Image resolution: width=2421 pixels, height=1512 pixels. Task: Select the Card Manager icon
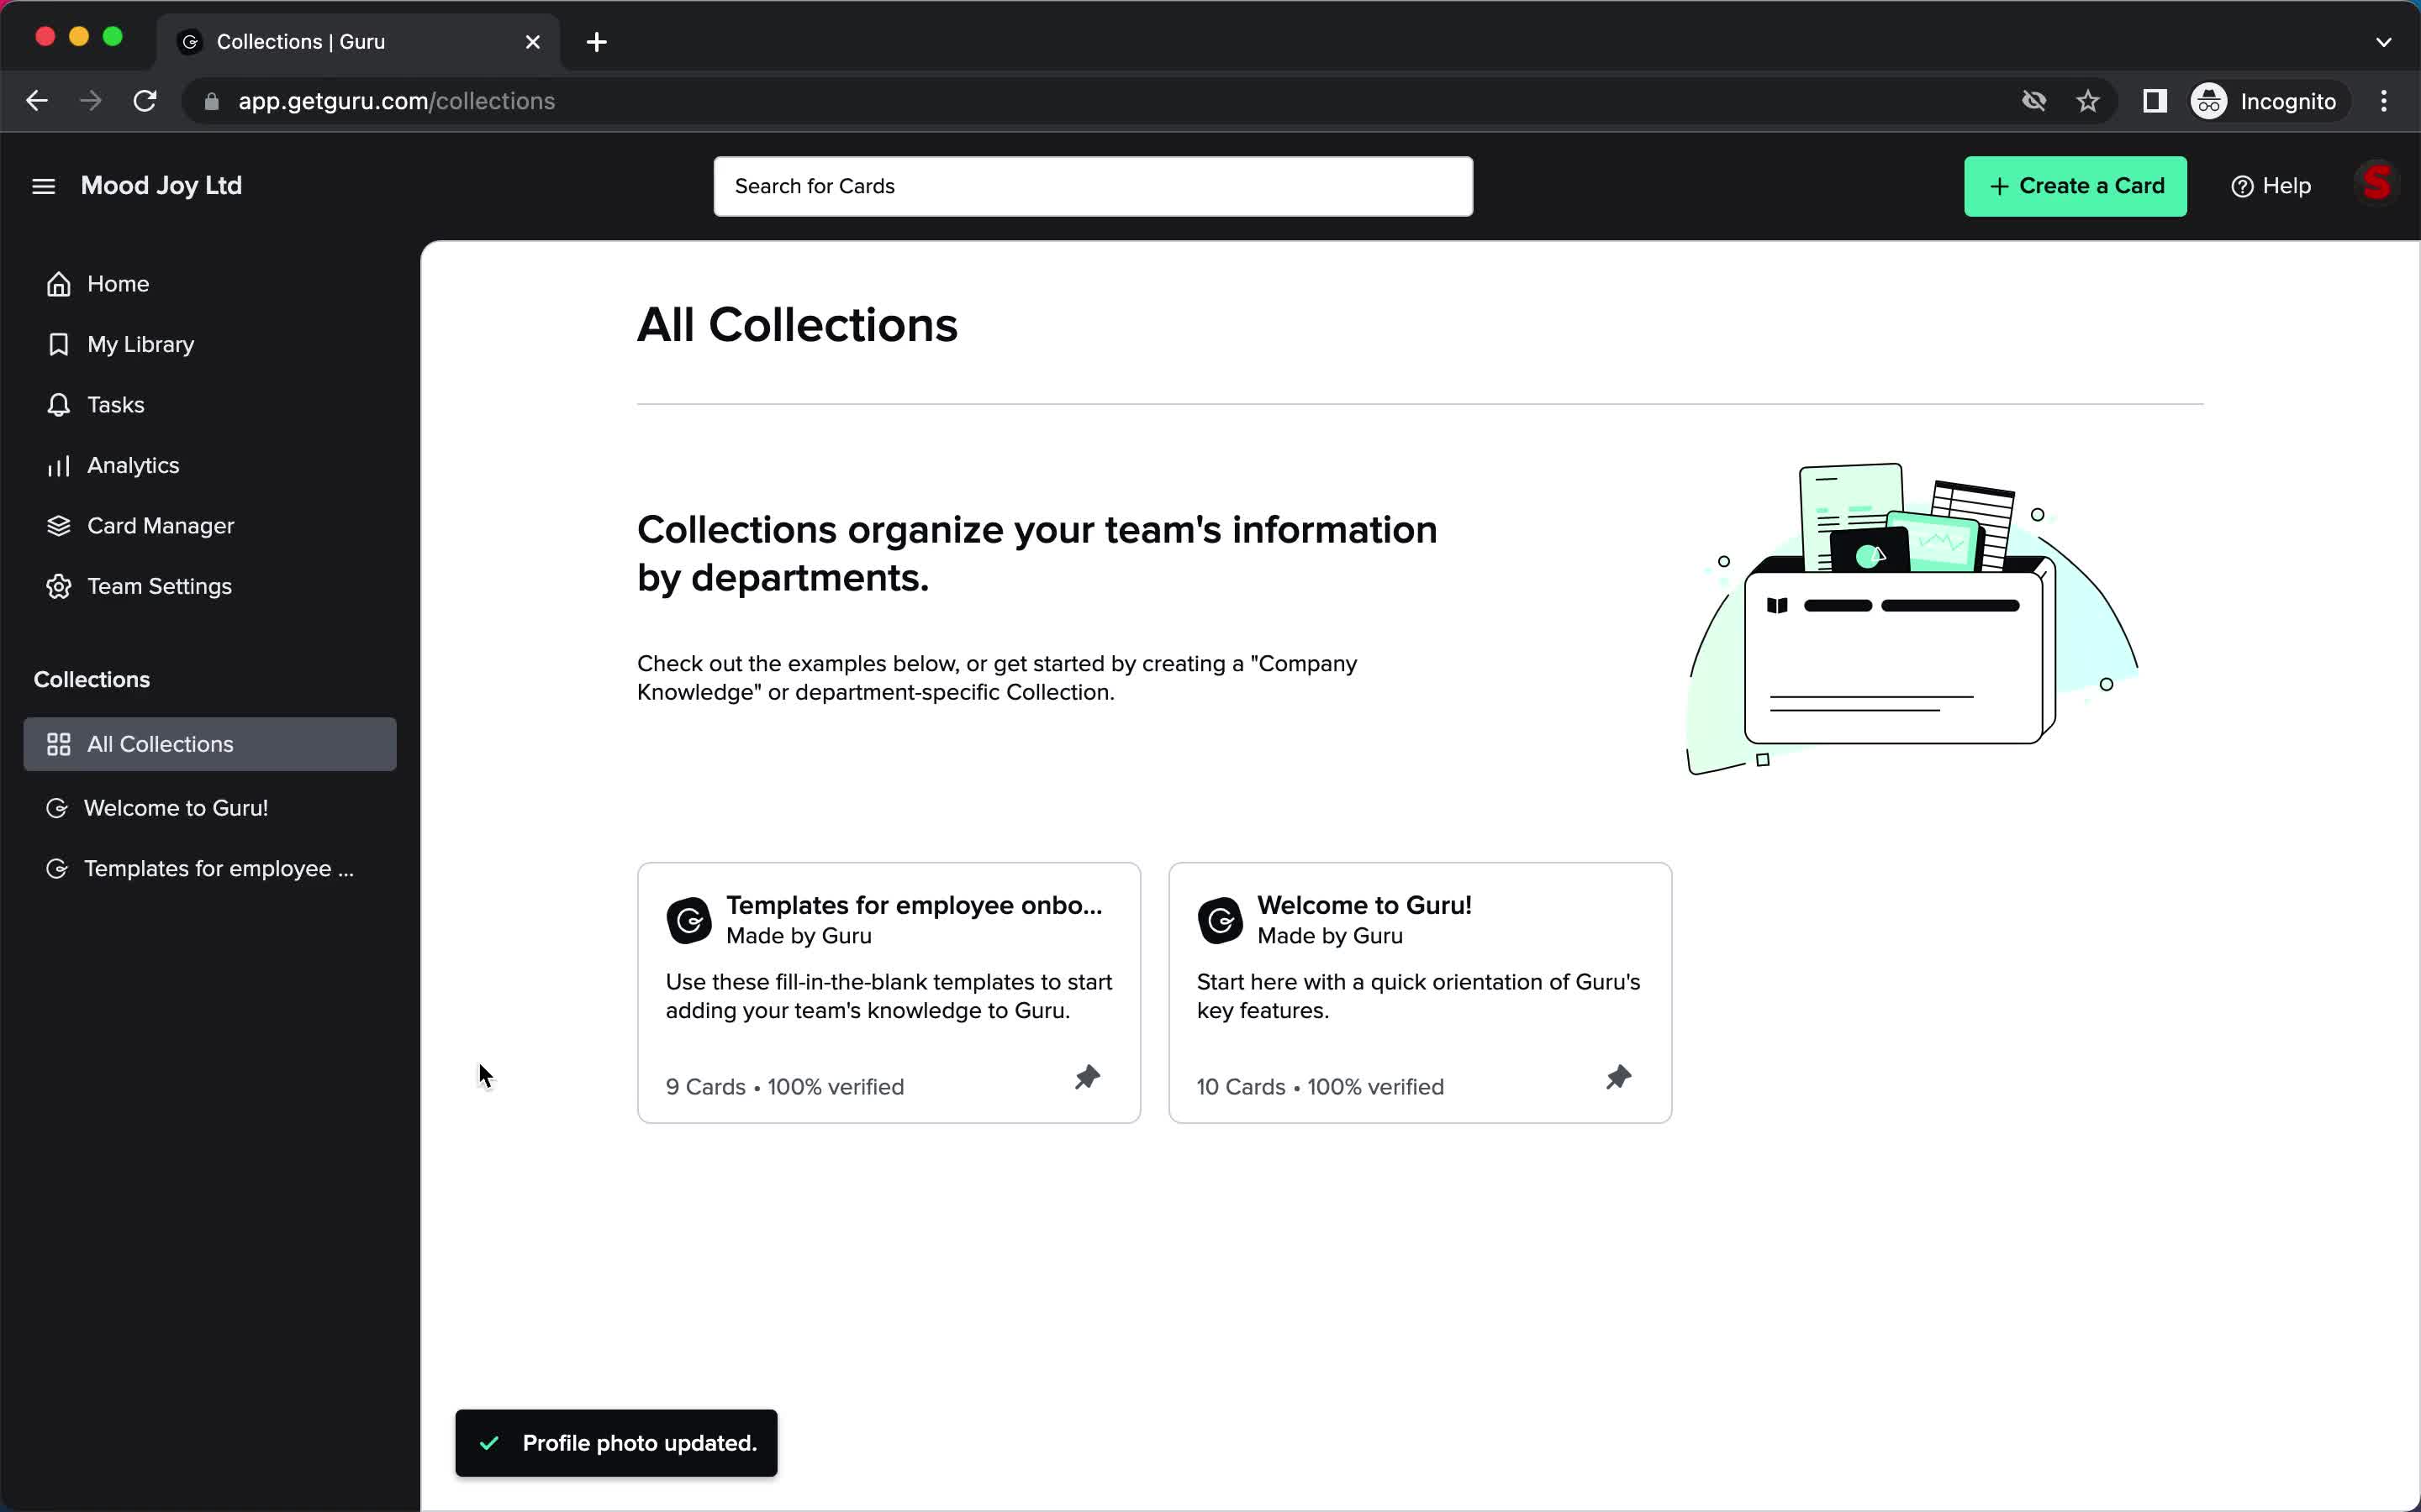click(x=57, y=524)
